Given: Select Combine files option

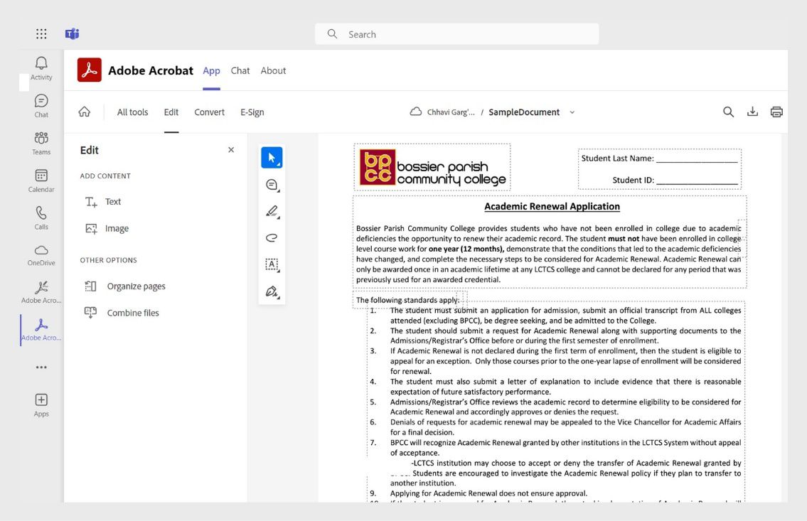Looking at the screenshot, I should tap(132, 312).
